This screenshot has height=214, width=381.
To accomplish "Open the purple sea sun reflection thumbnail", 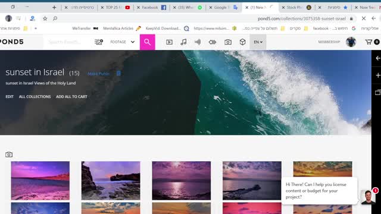I will point(181,181).
